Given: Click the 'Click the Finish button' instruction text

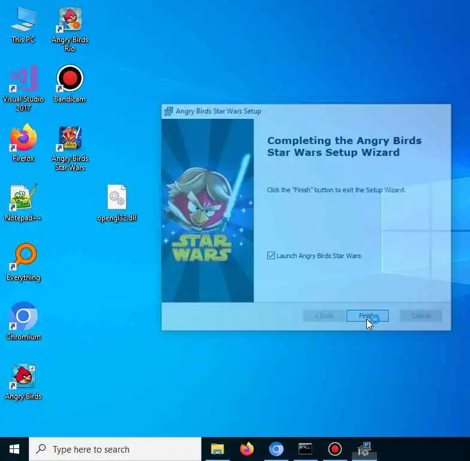Looking at the screenshot, I should pyautogui.click(x=336, y=190).
